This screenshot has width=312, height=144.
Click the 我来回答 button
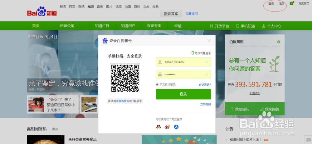point(270,109)
